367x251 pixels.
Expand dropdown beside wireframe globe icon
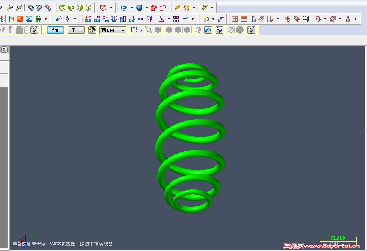(x=131, y=8)
